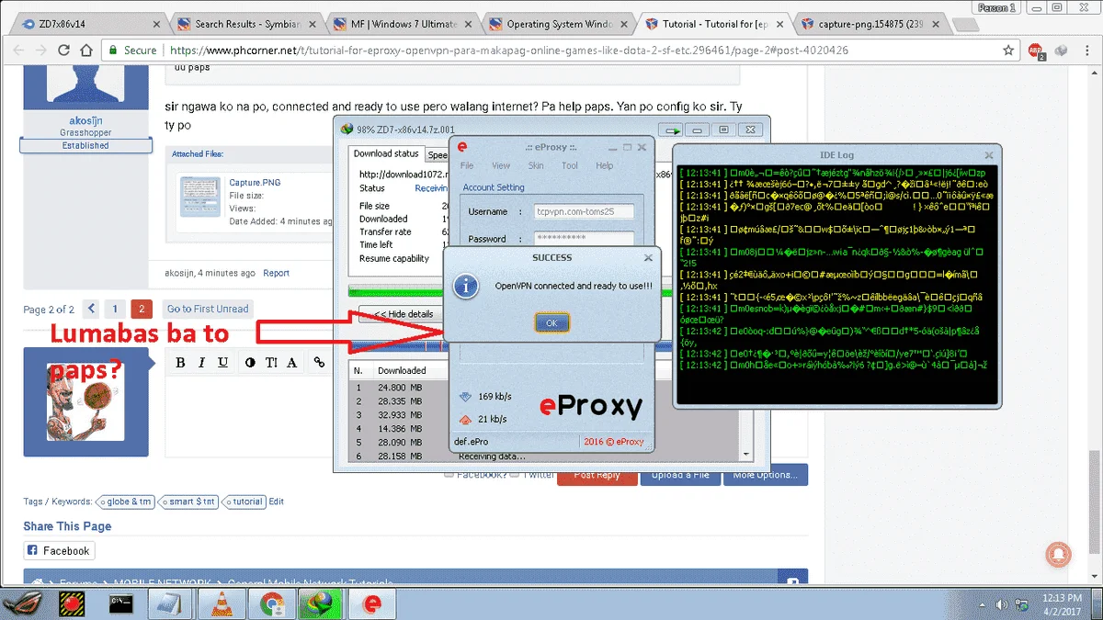Click the blue info icon in SUCCESS dialog

coord(467,286)
